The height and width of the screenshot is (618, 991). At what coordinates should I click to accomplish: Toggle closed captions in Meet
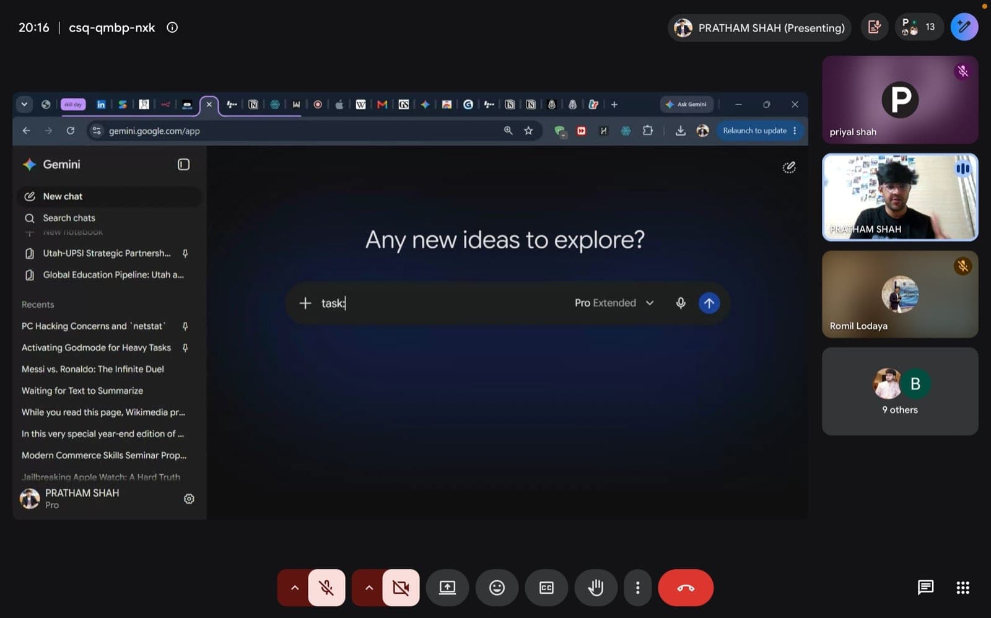546,587
